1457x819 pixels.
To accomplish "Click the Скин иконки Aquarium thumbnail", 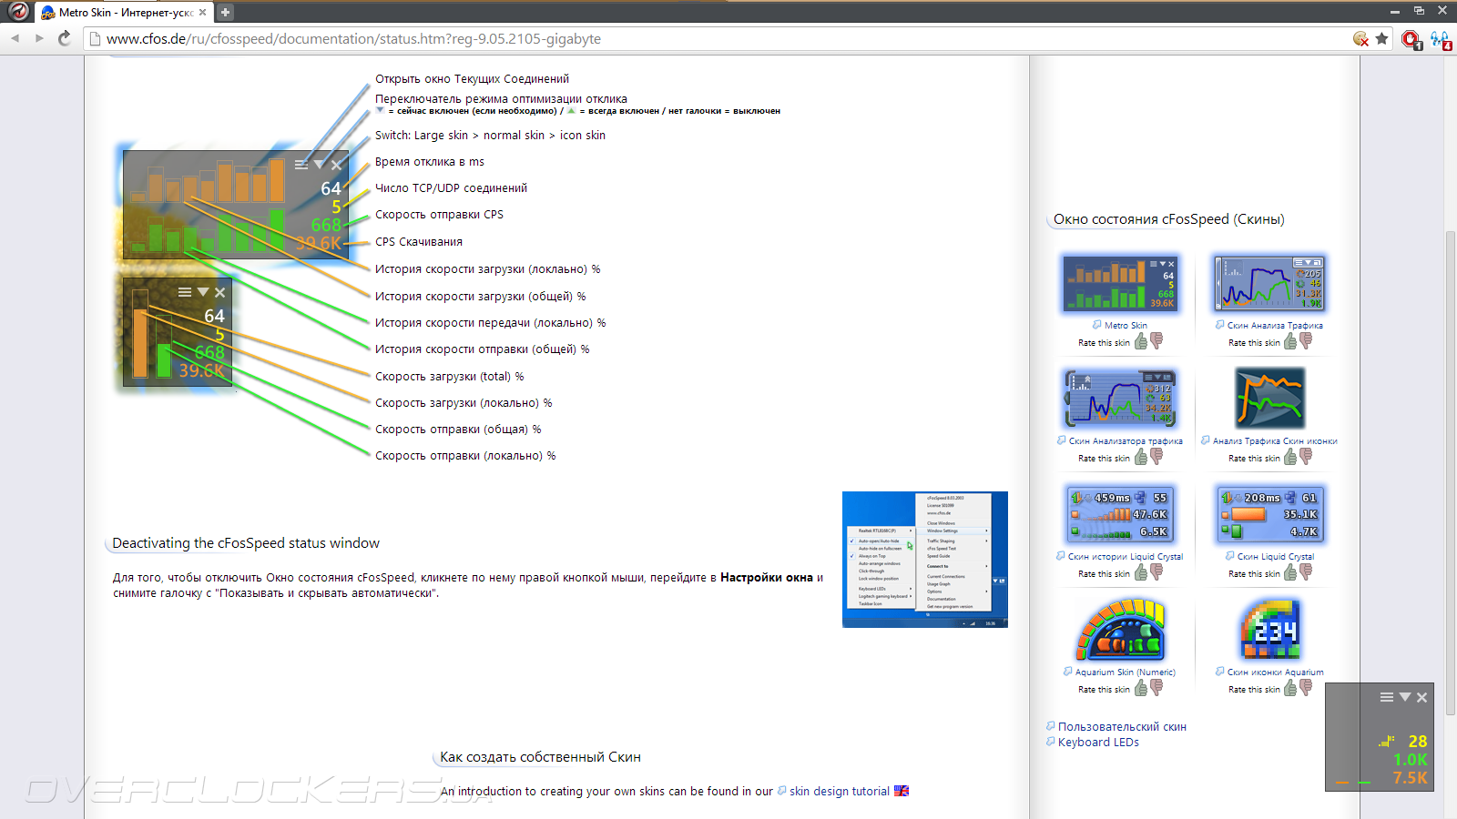I will (x=1270, y=629).
